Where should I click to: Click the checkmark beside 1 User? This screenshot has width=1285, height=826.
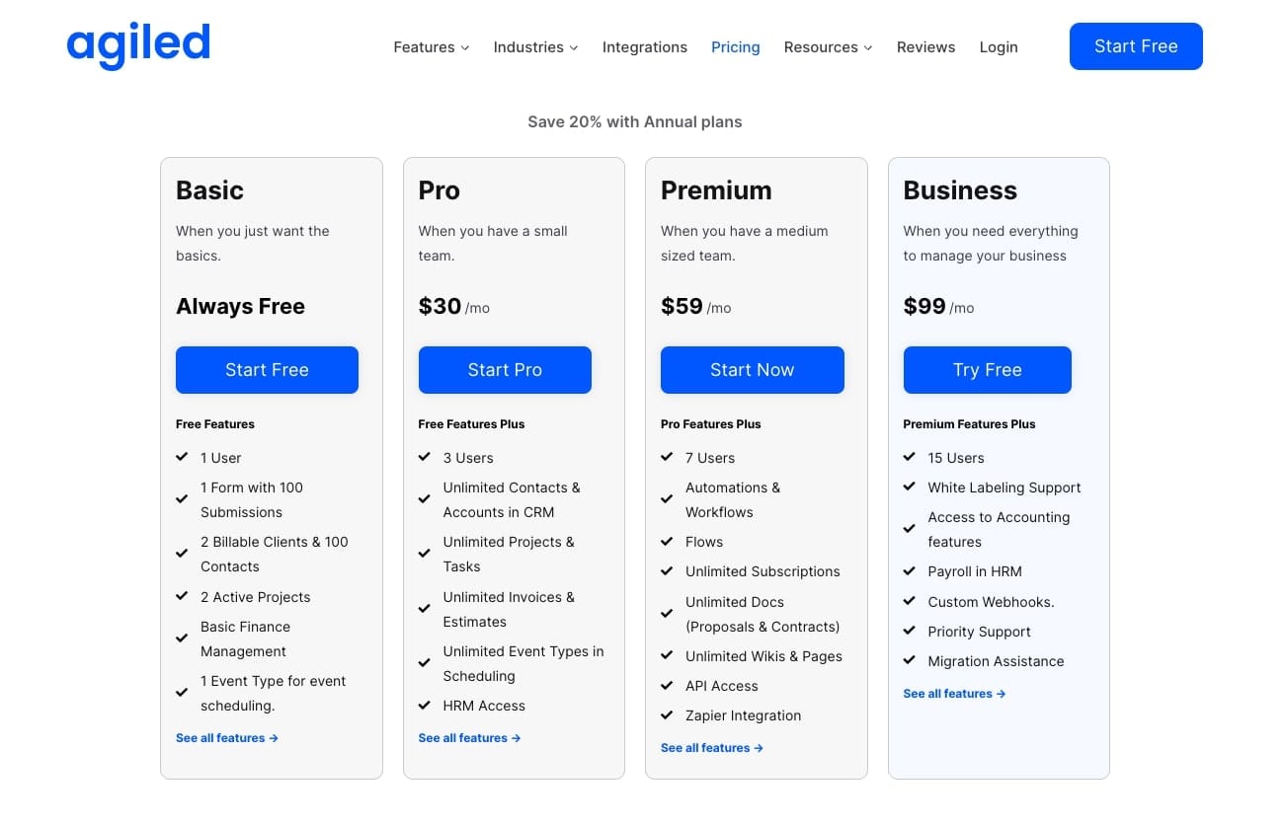[x=183, y=457]
